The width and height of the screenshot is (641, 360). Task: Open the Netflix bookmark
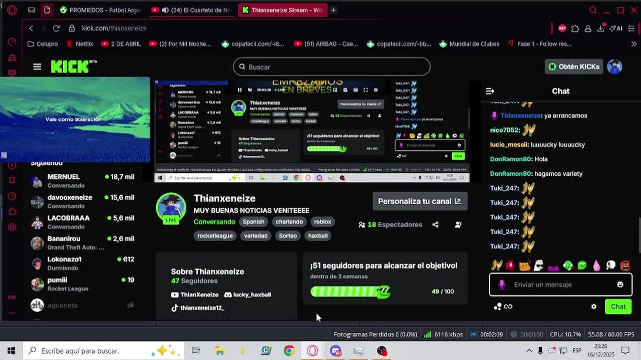tap(80, 44)
